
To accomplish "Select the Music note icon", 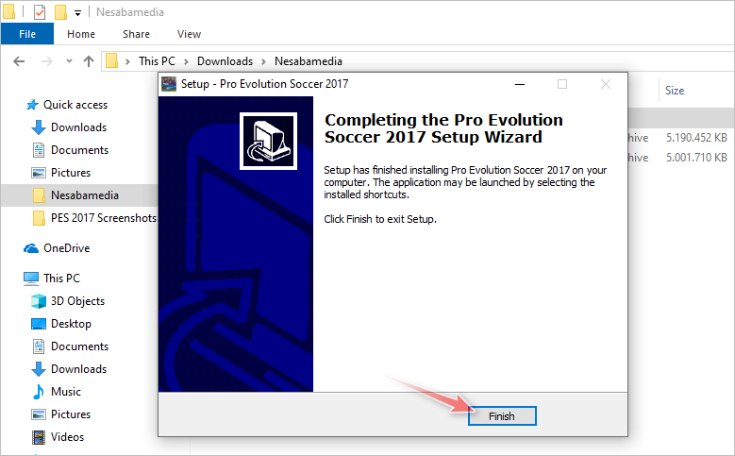I will click(39, 392).
